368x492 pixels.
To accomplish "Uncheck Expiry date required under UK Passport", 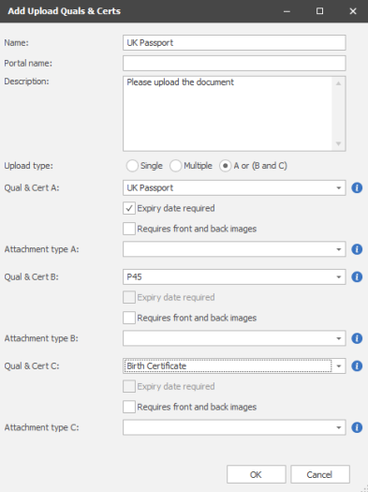I will tap(129, 208).
